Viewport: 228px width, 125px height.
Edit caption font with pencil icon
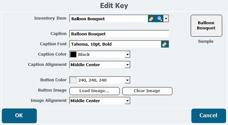pos(165,44)
